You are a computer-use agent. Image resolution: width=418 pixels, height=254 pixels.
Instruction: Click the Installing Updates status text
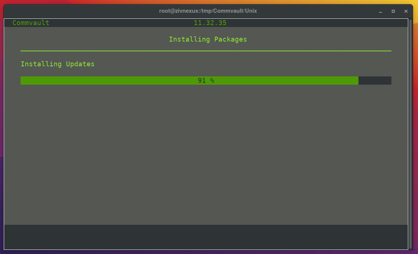[57, 64]
